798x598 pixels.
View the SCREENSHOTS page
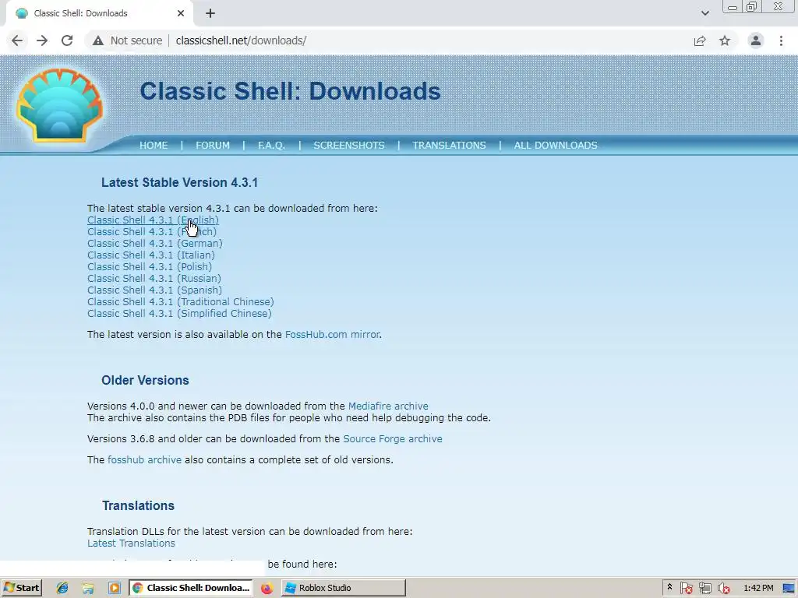349,146
